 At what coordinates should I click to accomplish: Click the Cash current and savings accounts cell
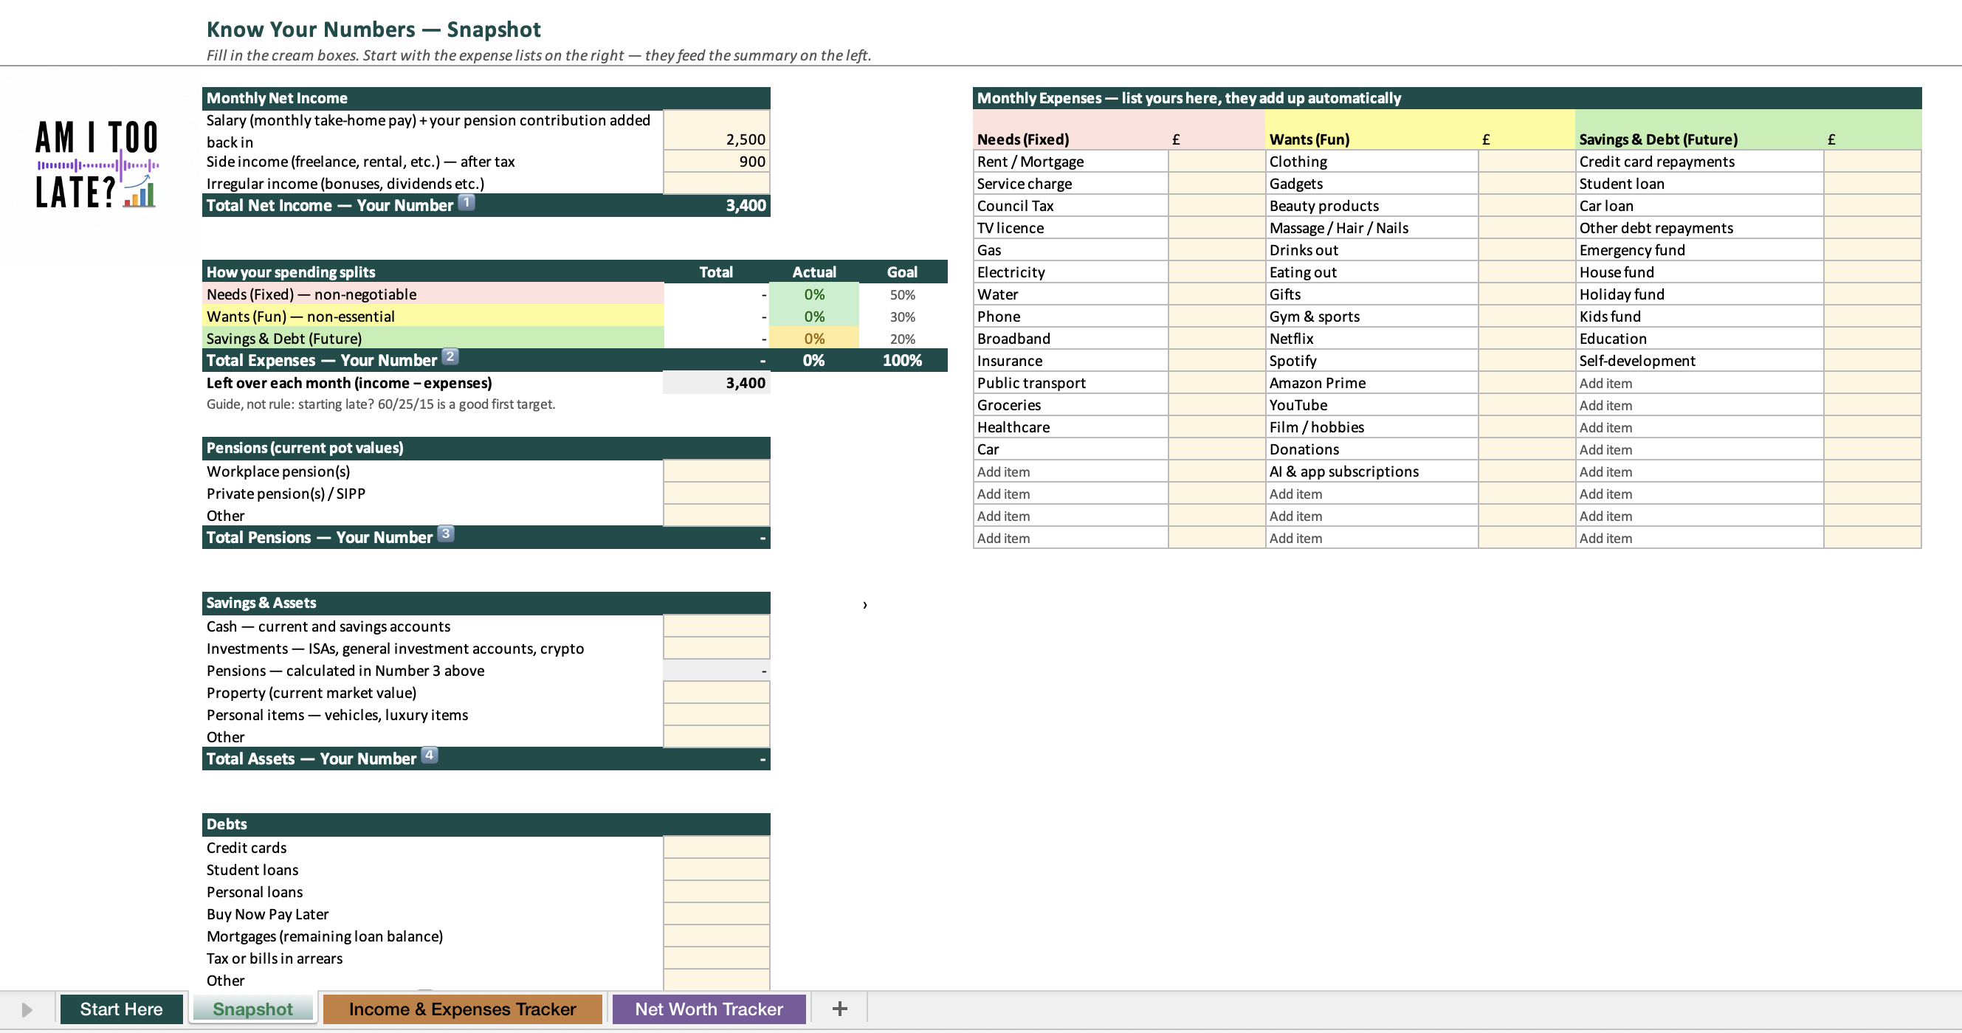(716, 626)
